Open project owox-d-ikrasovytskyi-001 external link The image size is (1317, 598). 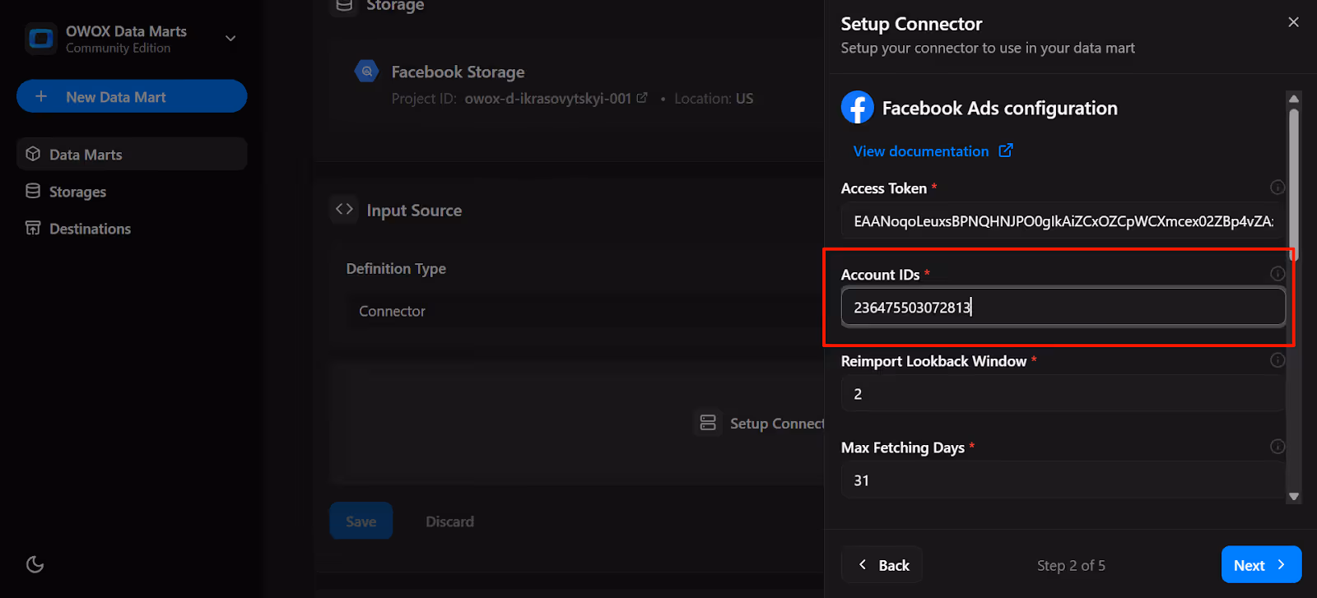click(x=642, y=98)
